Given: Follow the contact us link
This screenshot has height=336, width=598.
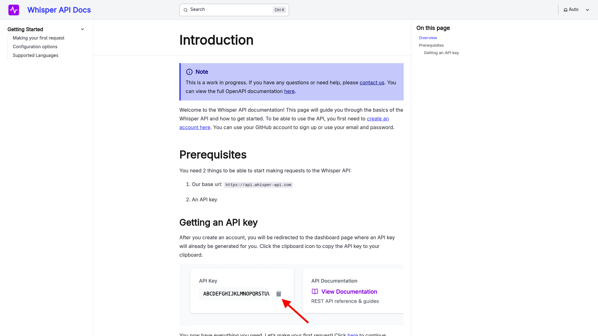Looking at the screenshot, I should coord(372,82).
